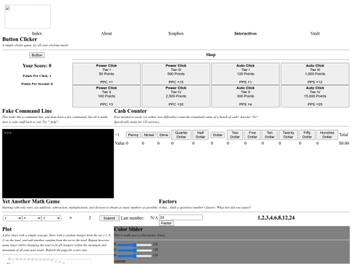Click the Button Clicker heading
Viewport: 352px width, 264px height.
coord(20,39)
